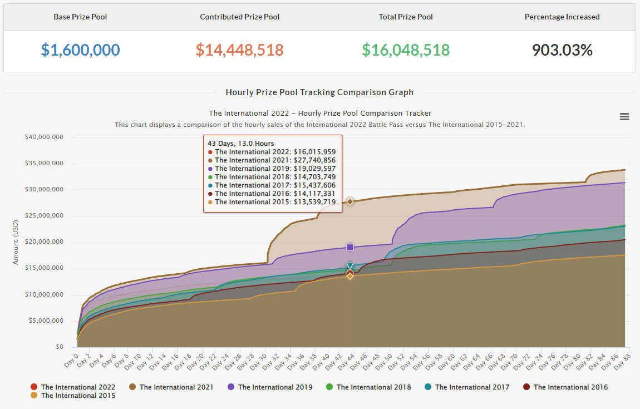Click the Contributed Prize Pool header
This screenshot has width=640, height=409.
tap(240, 17)
